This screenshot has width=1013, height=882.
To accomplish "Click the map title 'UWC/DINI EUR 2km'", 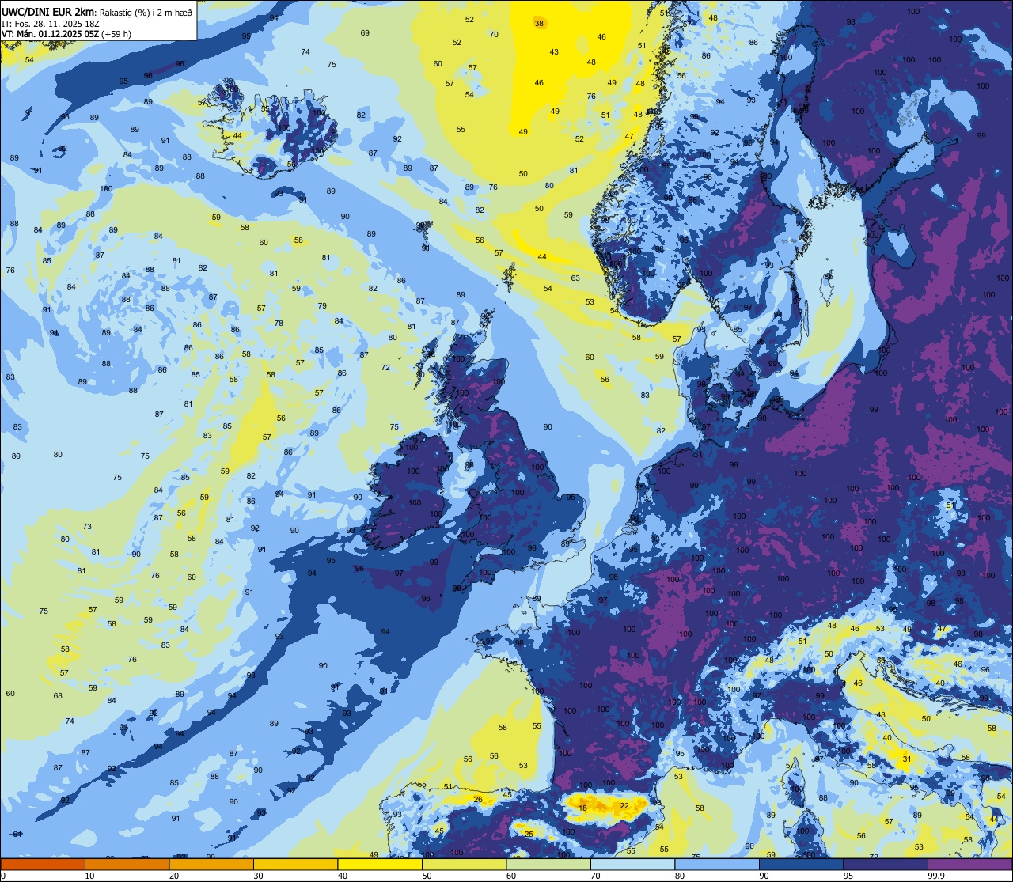I will 48,11.
